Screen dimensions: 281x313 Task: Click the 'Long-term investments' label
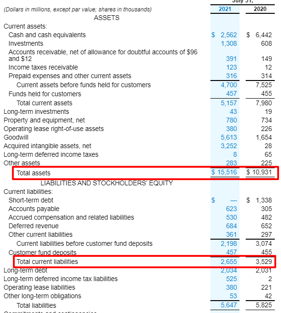36,112
